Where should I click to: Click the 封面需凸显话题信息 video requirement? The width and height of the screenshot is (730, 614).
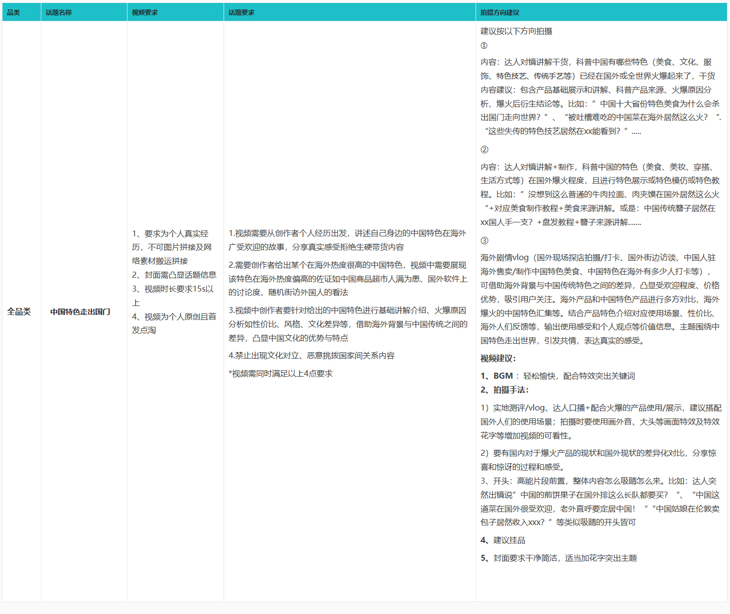coord(174,275)
